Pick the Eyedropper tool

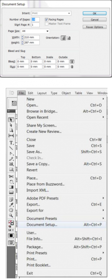11,205
